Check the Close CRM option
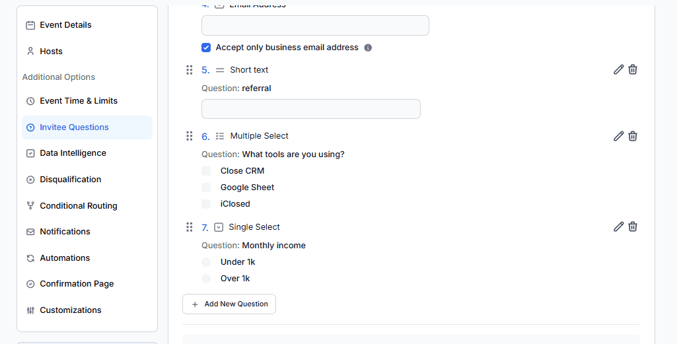 pos(206,171)
